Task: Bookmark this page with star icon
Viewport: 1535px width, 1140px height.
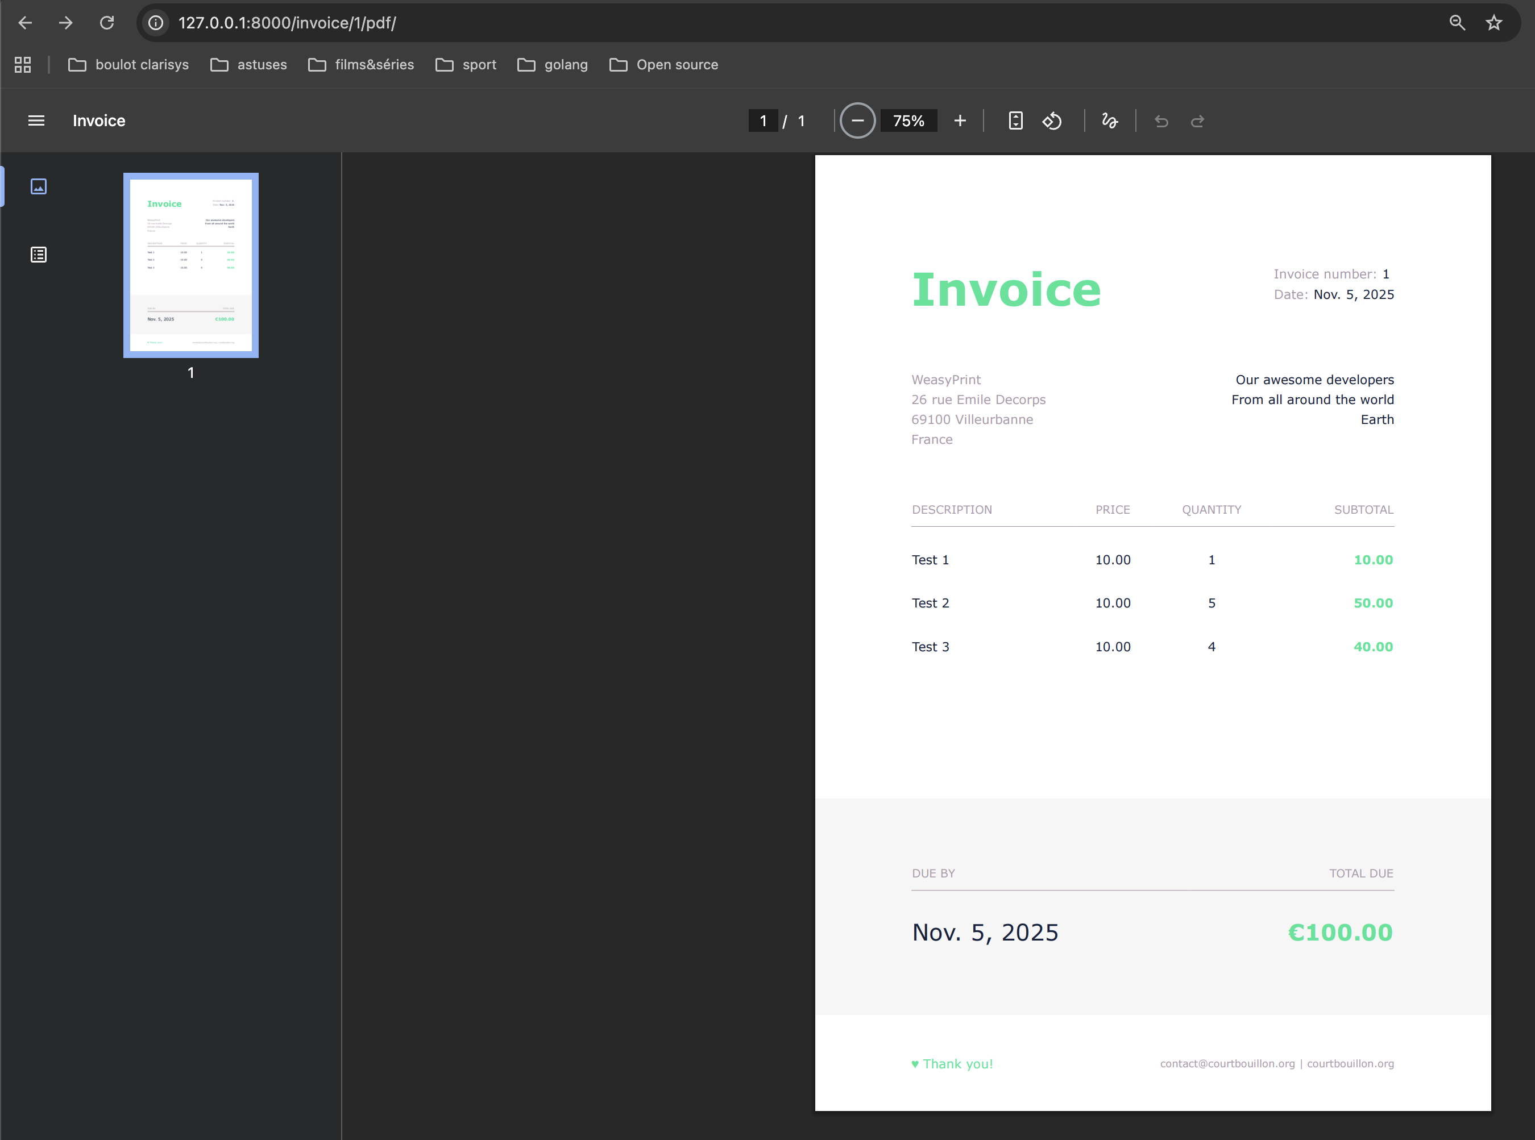Action: (1493, 23)
